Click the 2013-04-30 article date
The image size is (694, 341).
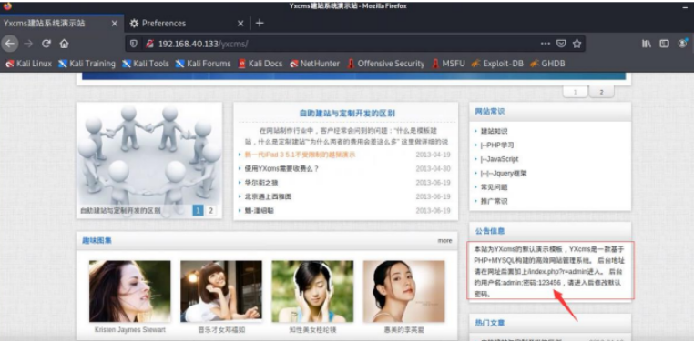coord(433,169)
